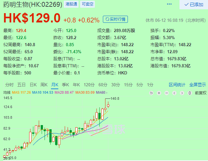Screen dimensions: 208x161
Task: Click the MA5:117.26 indicator label
Action: point(21,92)
